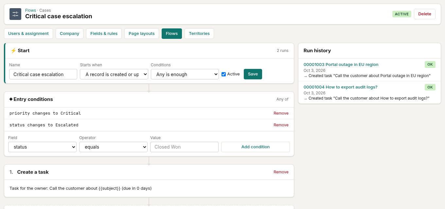
Task: Save the flow start settings
Action: pyautogui.click(x=253, y=74)
